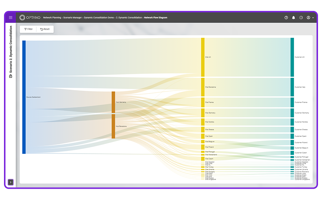Expand the sidebar with the arrow button
Image resolution: width=322 pixels, height=200 pixels.
tap(11, 182)
